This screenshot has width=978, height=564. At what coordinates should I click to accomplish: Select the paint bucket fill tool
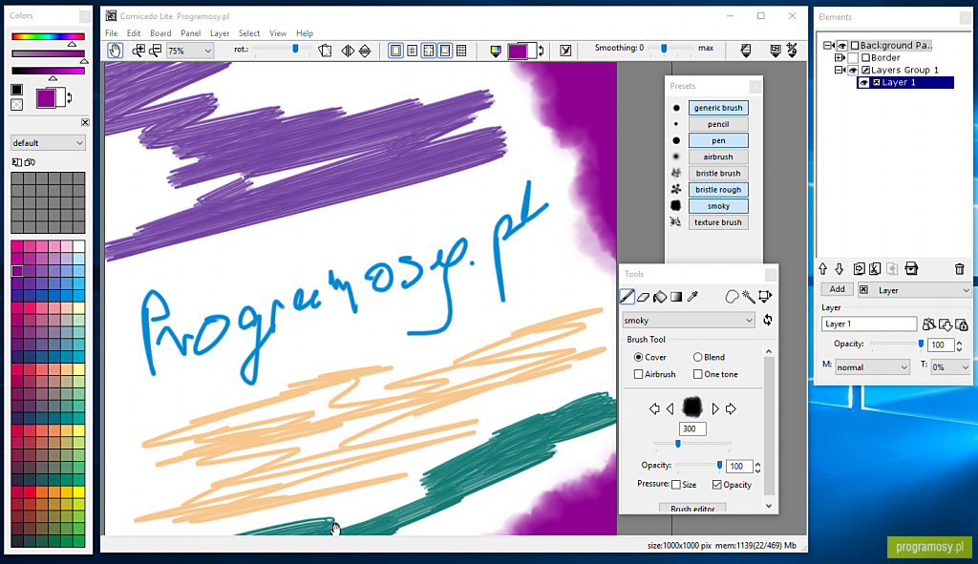point(660,297)
